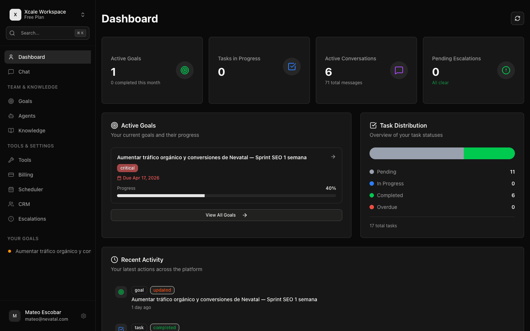Click the Escalations alert icon
The width and height of the screenshot is (530, 331).
coord(11,219)
